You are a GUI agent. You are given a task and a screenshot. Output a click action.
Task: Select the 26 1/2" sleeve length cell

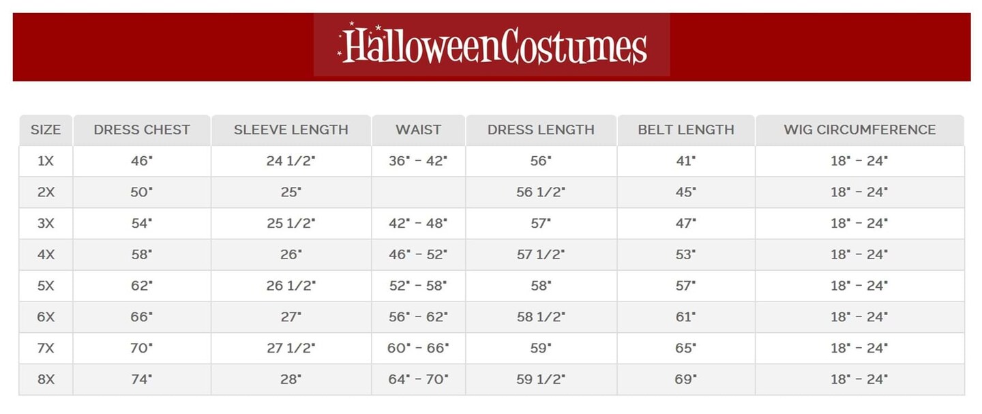click(x=291, y=286)
